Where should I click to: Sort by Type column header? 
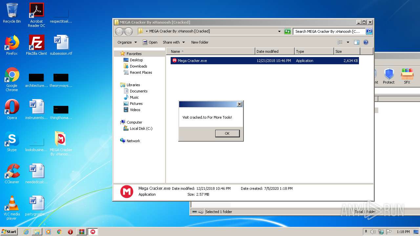tap(314, 51)
